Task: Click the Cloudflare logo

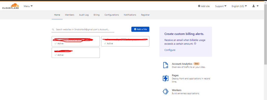Action: coord(10,6)
